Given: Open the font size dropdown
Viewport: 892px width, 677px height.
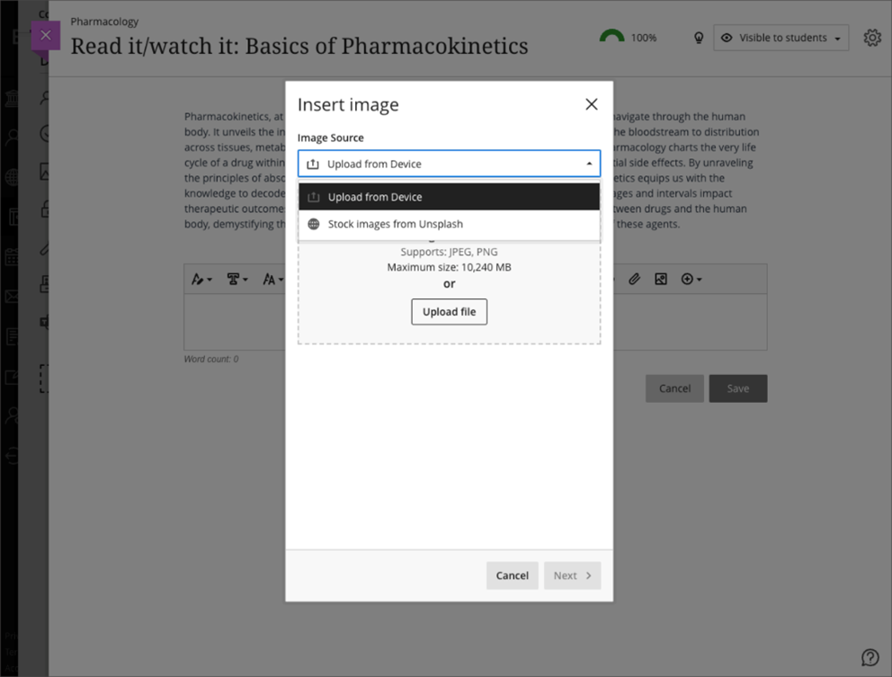Looking at the screenshot, I should coord(272,280).
